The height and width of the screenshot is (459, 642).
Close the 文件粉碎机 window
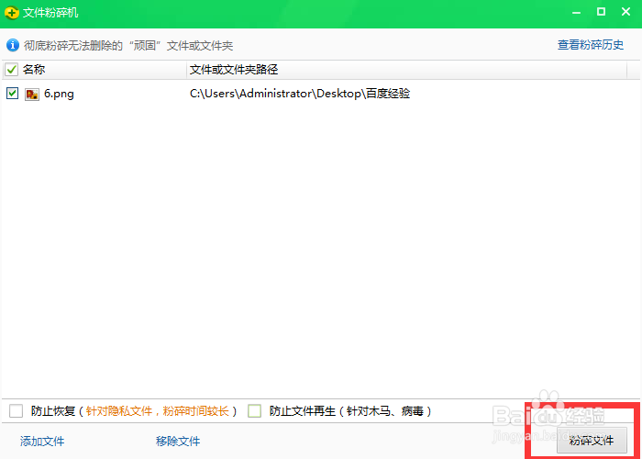click(625, 12)
